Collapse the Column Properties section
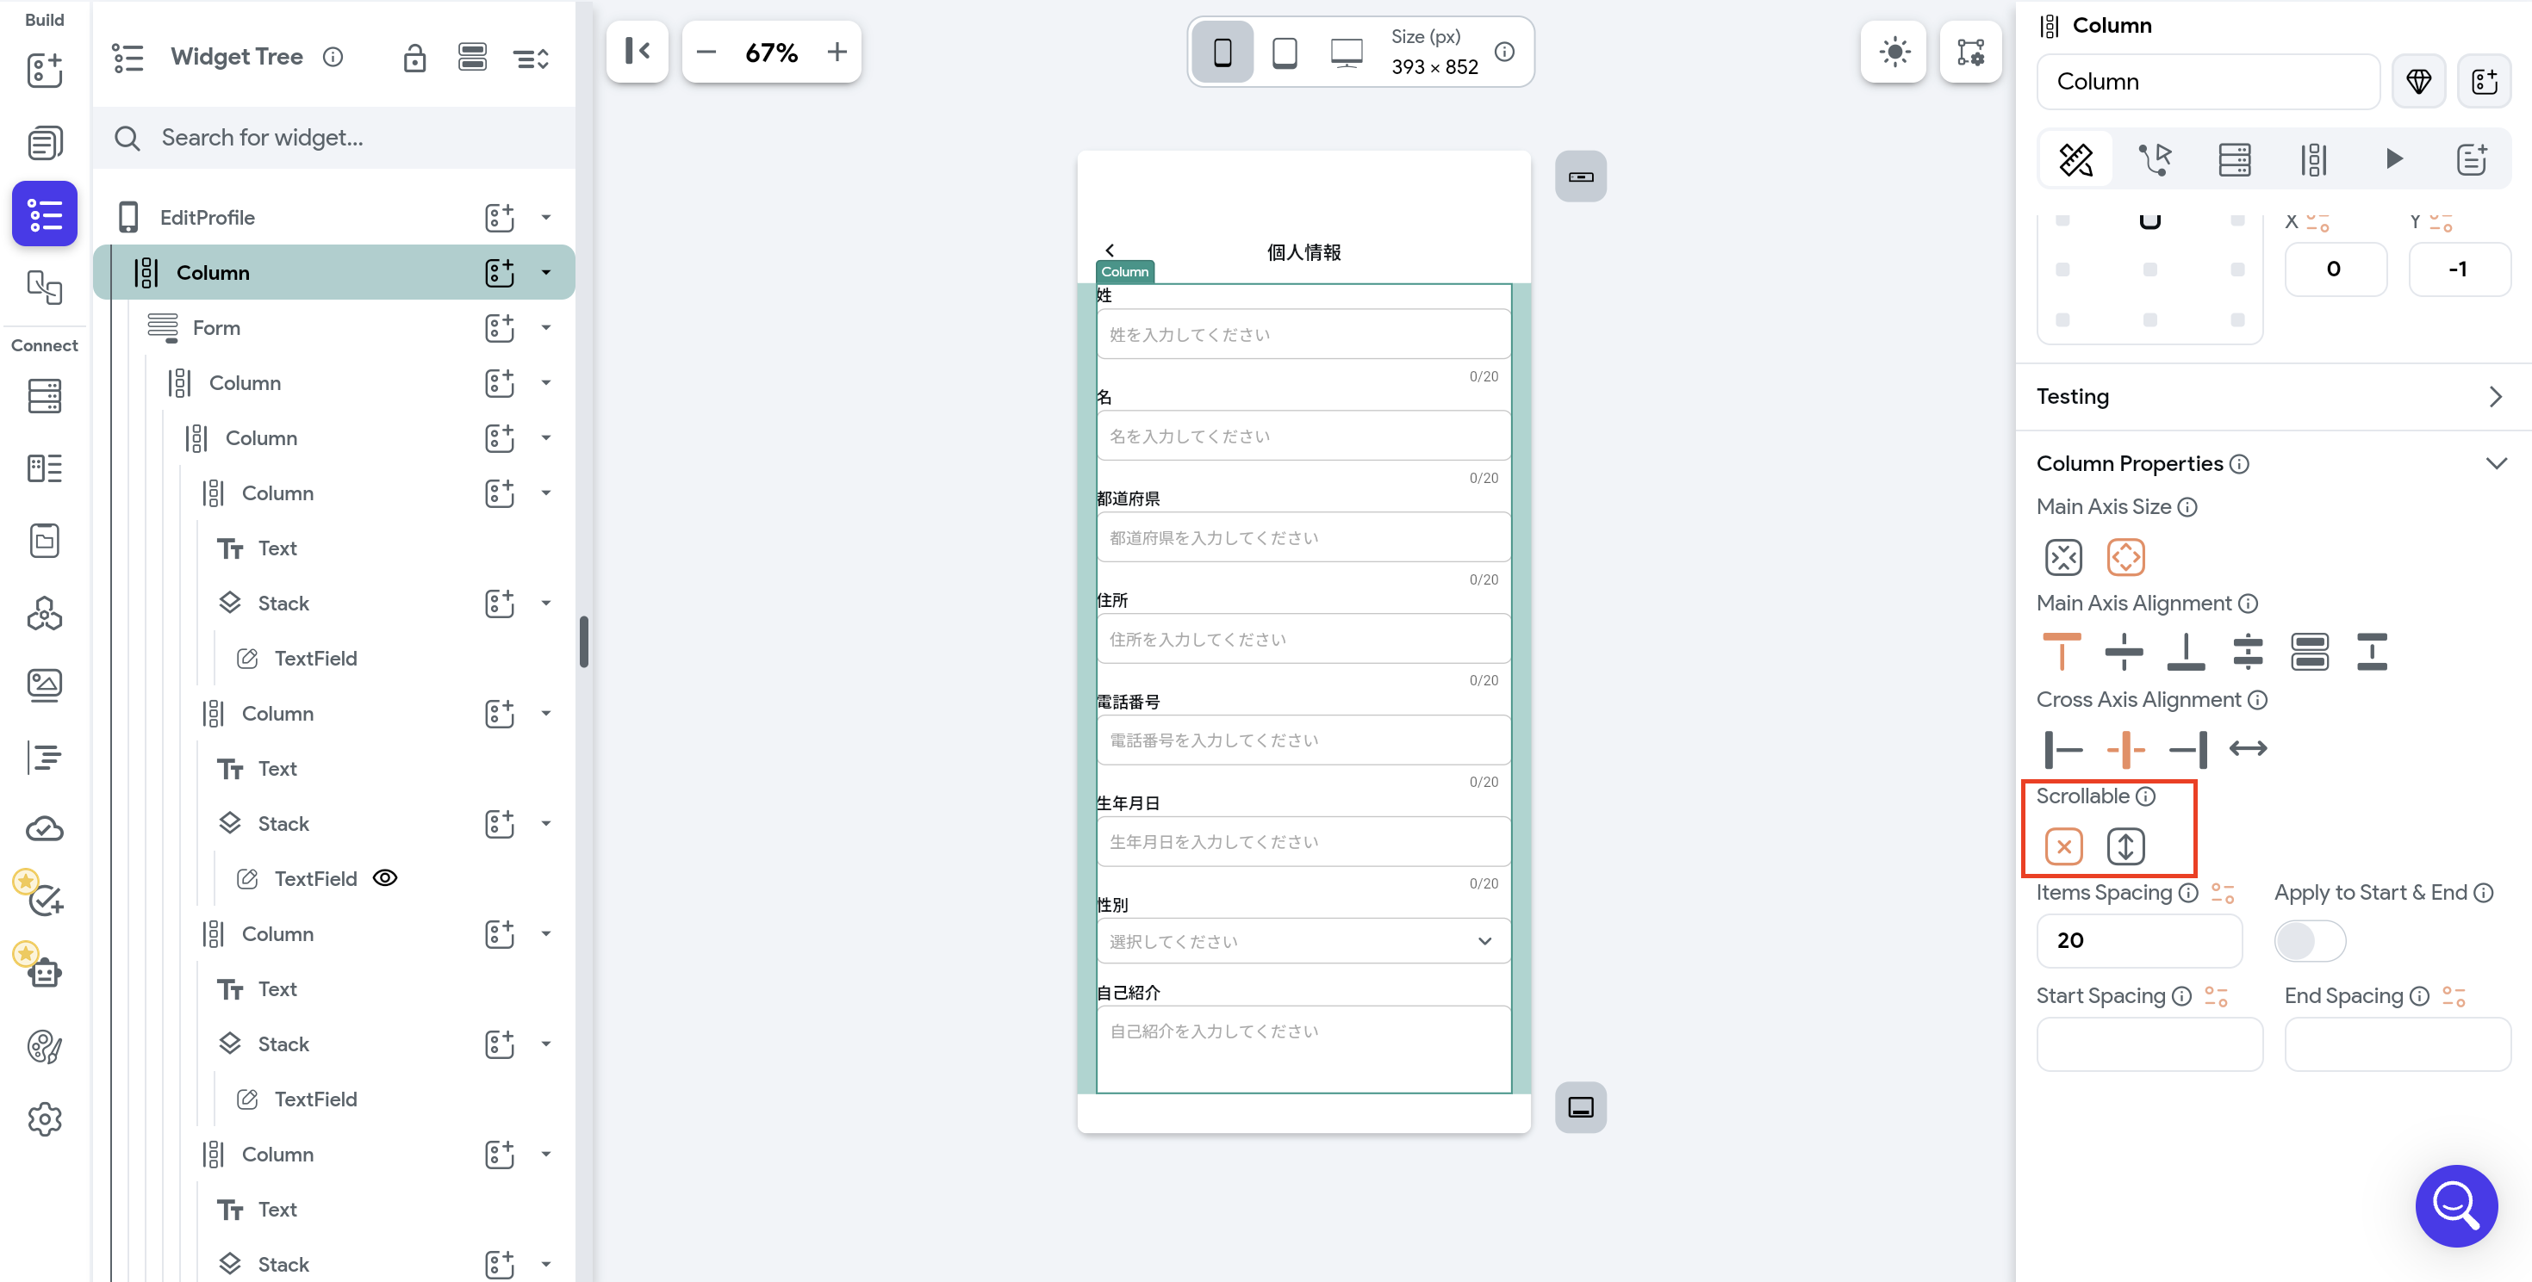 (x=2496, y=464)
